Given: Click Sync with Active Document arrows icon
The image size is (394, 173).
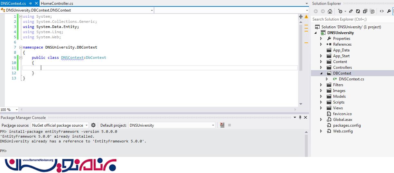Looking at the screenshot, I should point(351,11).
